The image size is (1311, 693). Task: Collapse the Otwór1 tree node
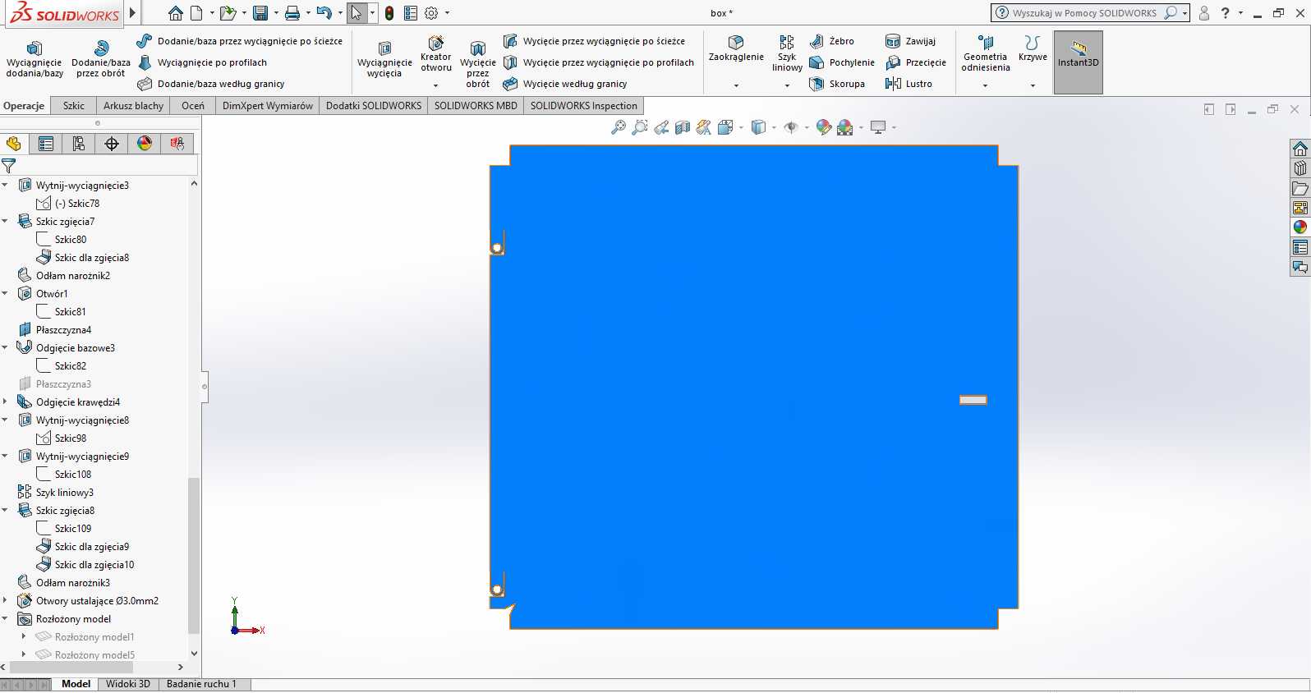coord(6,294)
